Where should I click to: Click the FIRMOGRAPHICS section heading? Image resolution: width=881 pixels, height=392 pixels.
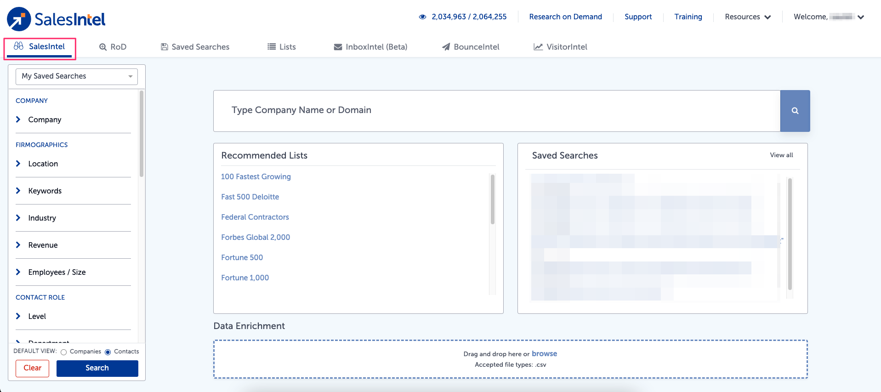(x=42, y=145)
